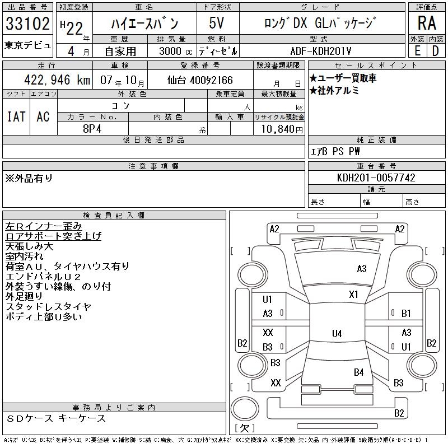Screen dimensions: 448x448
Task: Select the B1 mark on the car diagram
Action: [x=406, y=314]
